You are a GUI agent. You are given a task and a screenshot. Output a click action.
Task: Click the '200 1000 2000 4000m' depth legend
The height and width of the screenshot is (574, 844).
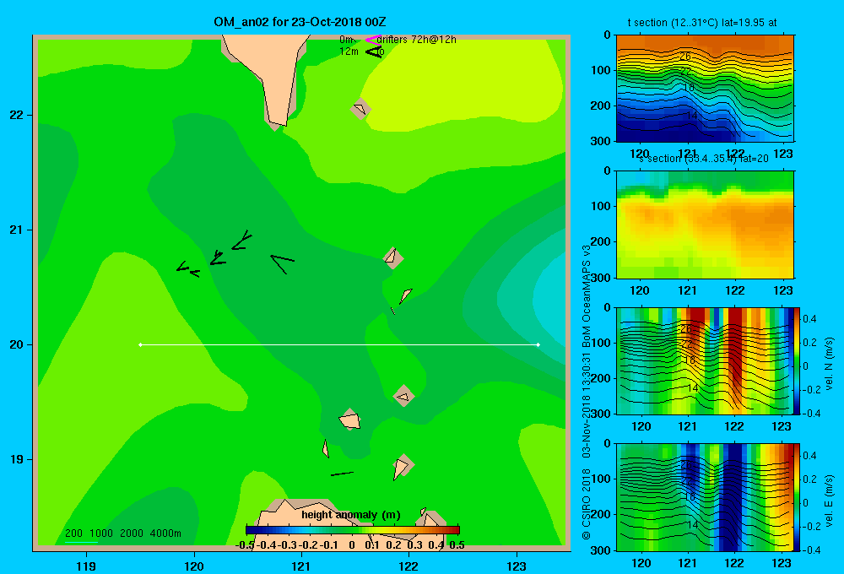tap(122, 533)
